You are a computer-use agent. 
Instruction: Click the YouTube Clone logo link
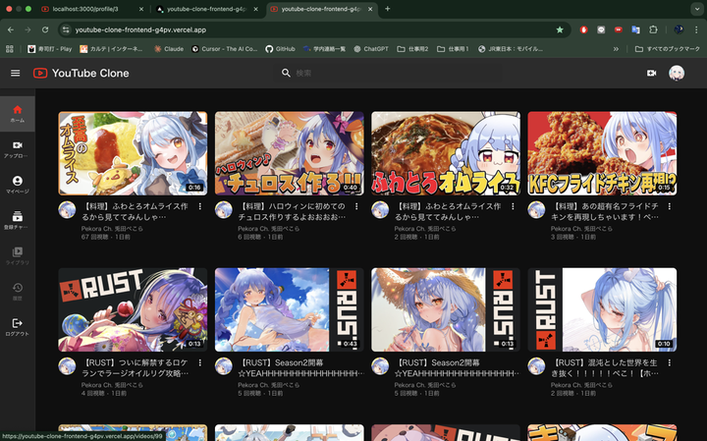81,73
